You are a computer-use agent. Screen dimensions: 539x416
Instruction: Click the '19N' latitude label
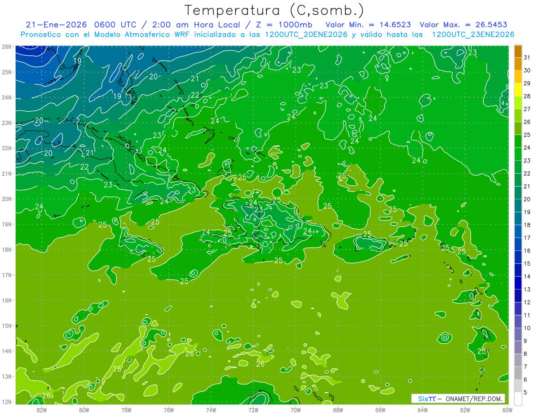[x=6, y=224]
